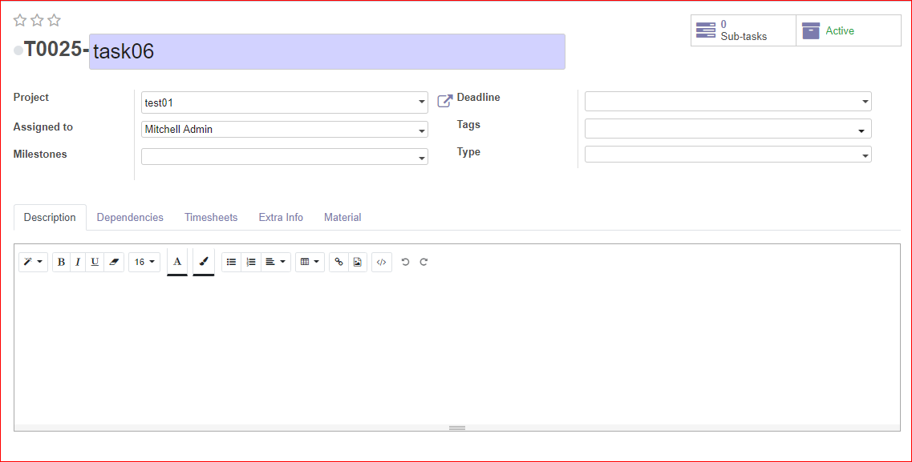Create a numbered list in the editor
Viewport: 912px width, 462px height.
250,262
